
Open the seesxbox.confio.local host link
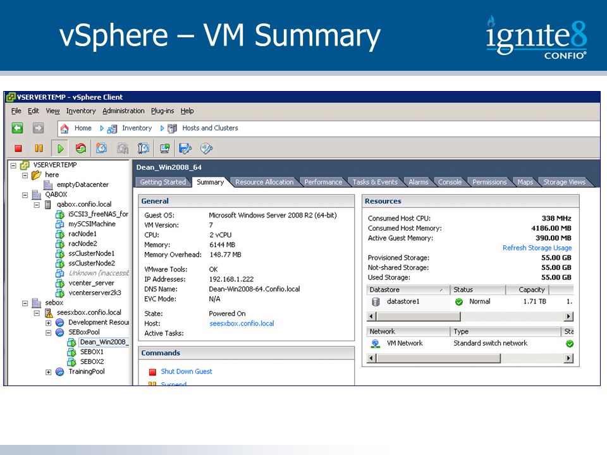click(x=242, y=324)
